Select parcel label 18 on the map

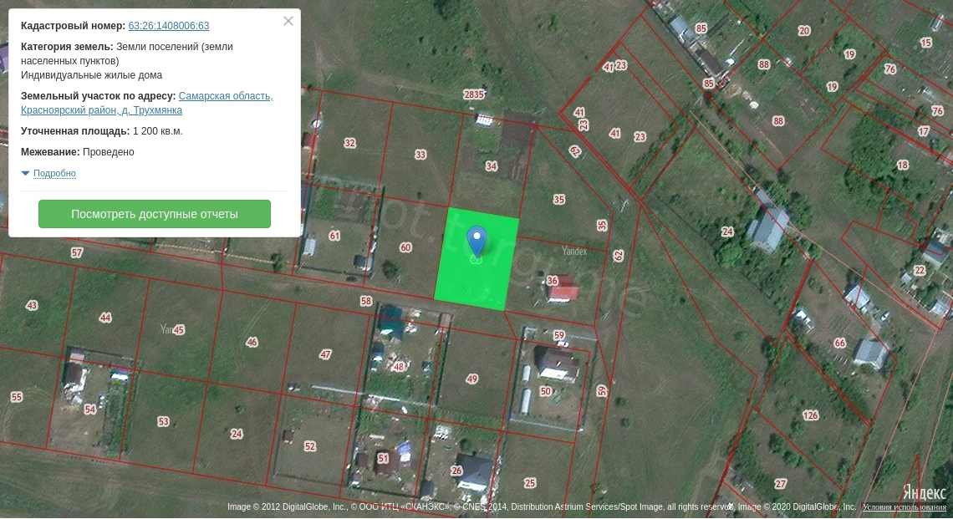902,165
